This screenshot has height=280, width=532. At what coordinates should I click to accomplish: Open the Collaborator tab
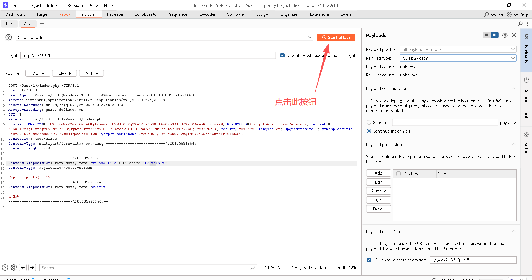(146, 14)
